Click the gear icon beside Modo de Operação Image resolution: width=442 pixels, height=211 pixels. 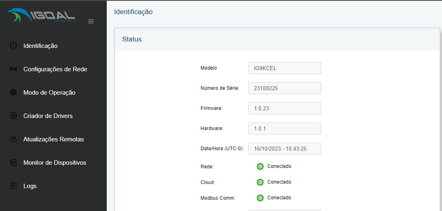tap(13, 92)
